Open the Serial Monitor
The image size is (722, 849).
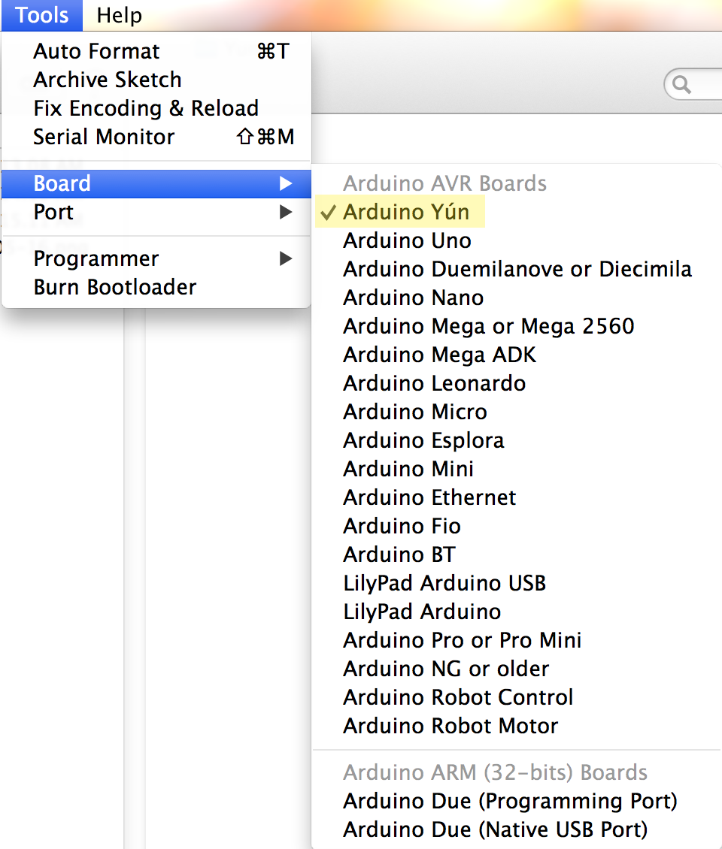click(103, 136)
